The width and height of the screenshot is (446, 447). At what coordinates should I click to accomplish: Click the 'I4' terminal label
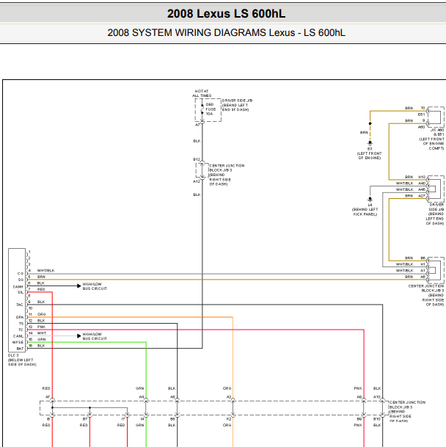[x=142, y=419]
